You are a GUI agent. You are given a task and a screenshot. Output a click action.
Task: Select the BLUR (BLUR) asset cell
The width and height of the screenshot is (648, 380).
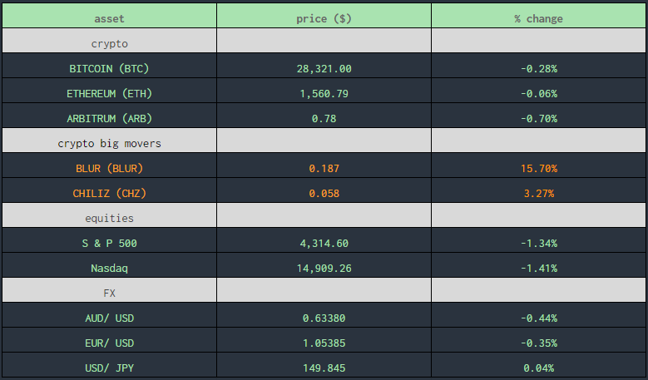[x=110, y=165]
